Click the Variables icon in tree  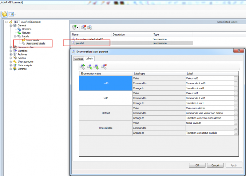(x=15, y=51)
